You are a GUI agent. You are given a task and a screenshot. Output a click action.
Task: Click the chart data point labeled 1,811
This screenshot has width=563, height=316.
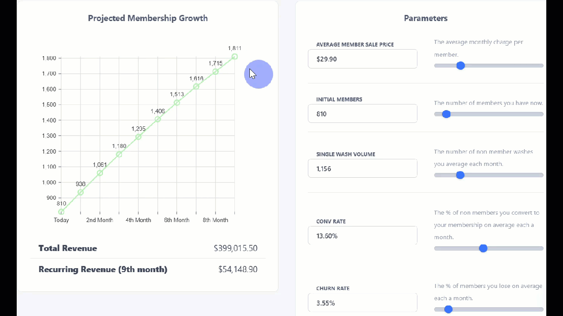(234, 57)
